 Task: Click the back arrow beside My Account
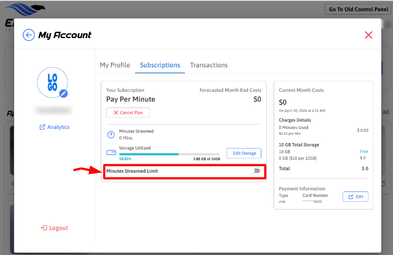point(28,35)
